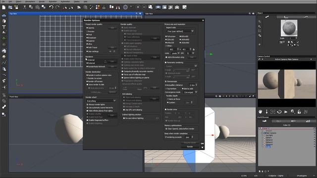Click Edit button next to Path Tracer
Image resolution: width=317 pixels, height=178 pixels.
[112, 47]
